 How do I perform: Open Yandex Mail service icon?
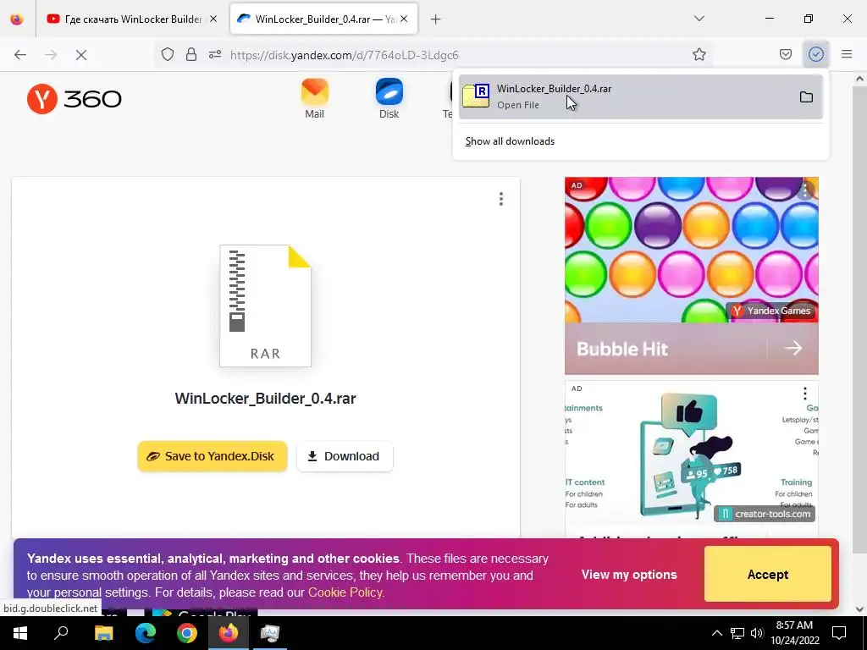tap(314, 98)
